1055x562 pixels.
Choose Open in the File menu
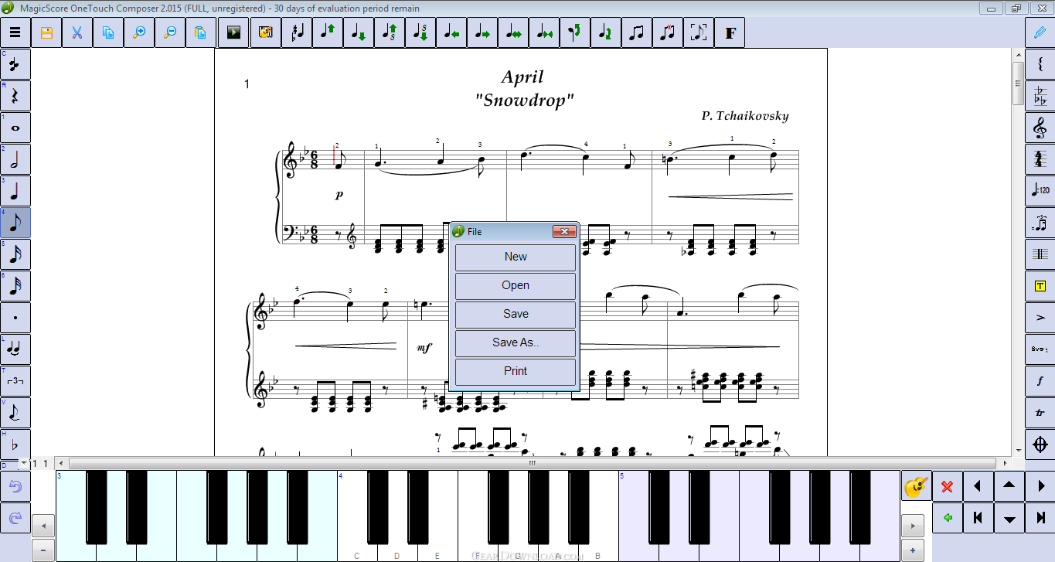[x=516, y=286]
